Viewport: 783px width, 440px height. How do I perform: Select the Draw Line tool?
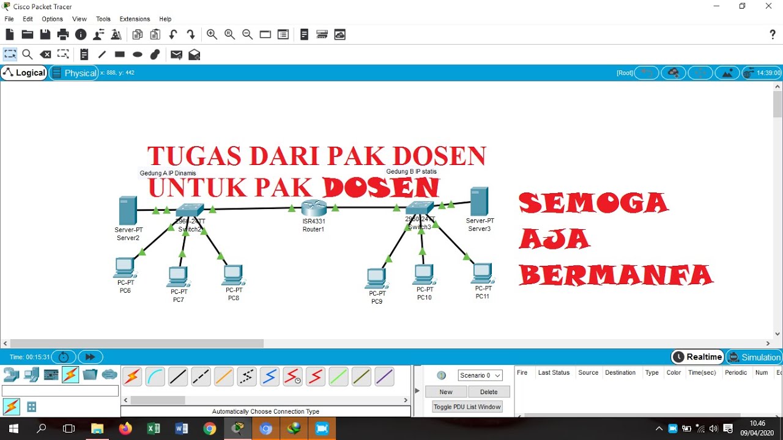(x=102, y=54)
